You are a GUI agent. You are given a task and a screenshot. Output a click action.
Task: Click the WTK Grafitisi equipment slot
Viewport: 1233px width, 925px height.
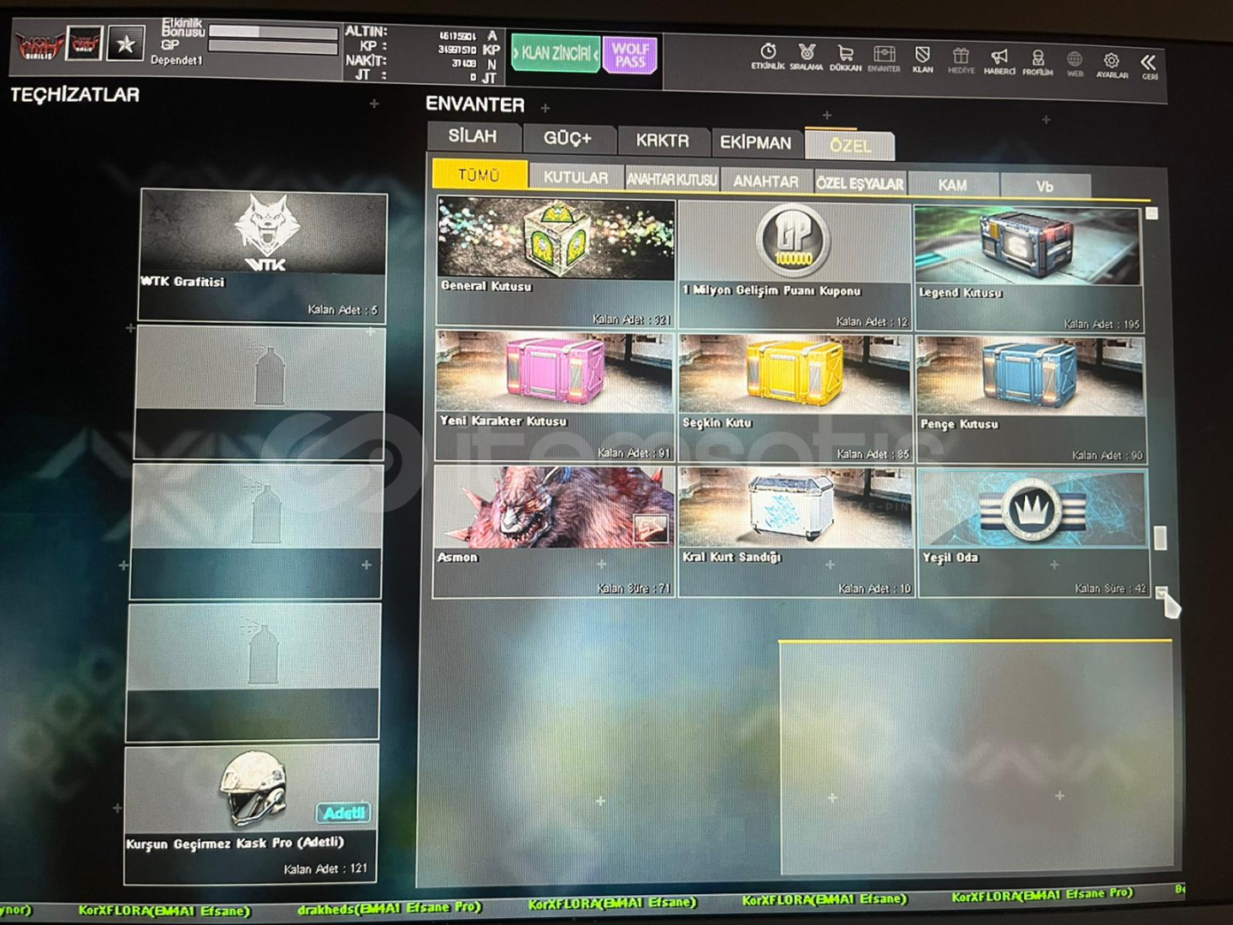262,257
